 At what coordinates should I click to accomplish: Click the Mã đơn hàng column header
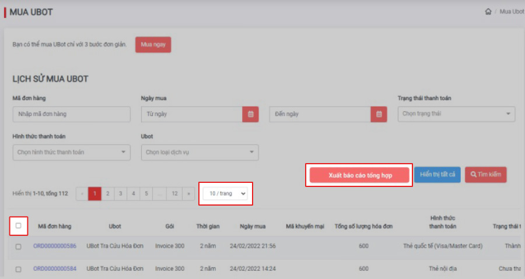[x=55, y=227]
